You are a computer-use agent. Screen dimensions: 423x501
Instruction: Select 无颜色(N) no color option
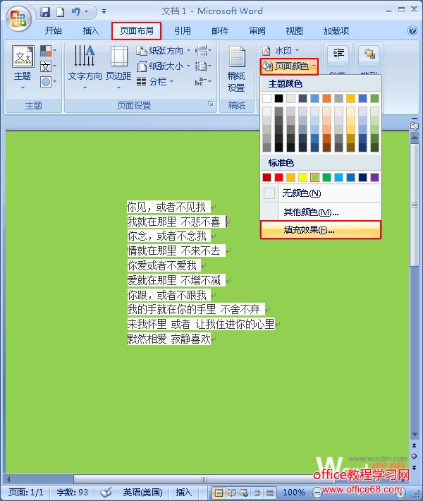pyautogui.click(x=321, y=193)
